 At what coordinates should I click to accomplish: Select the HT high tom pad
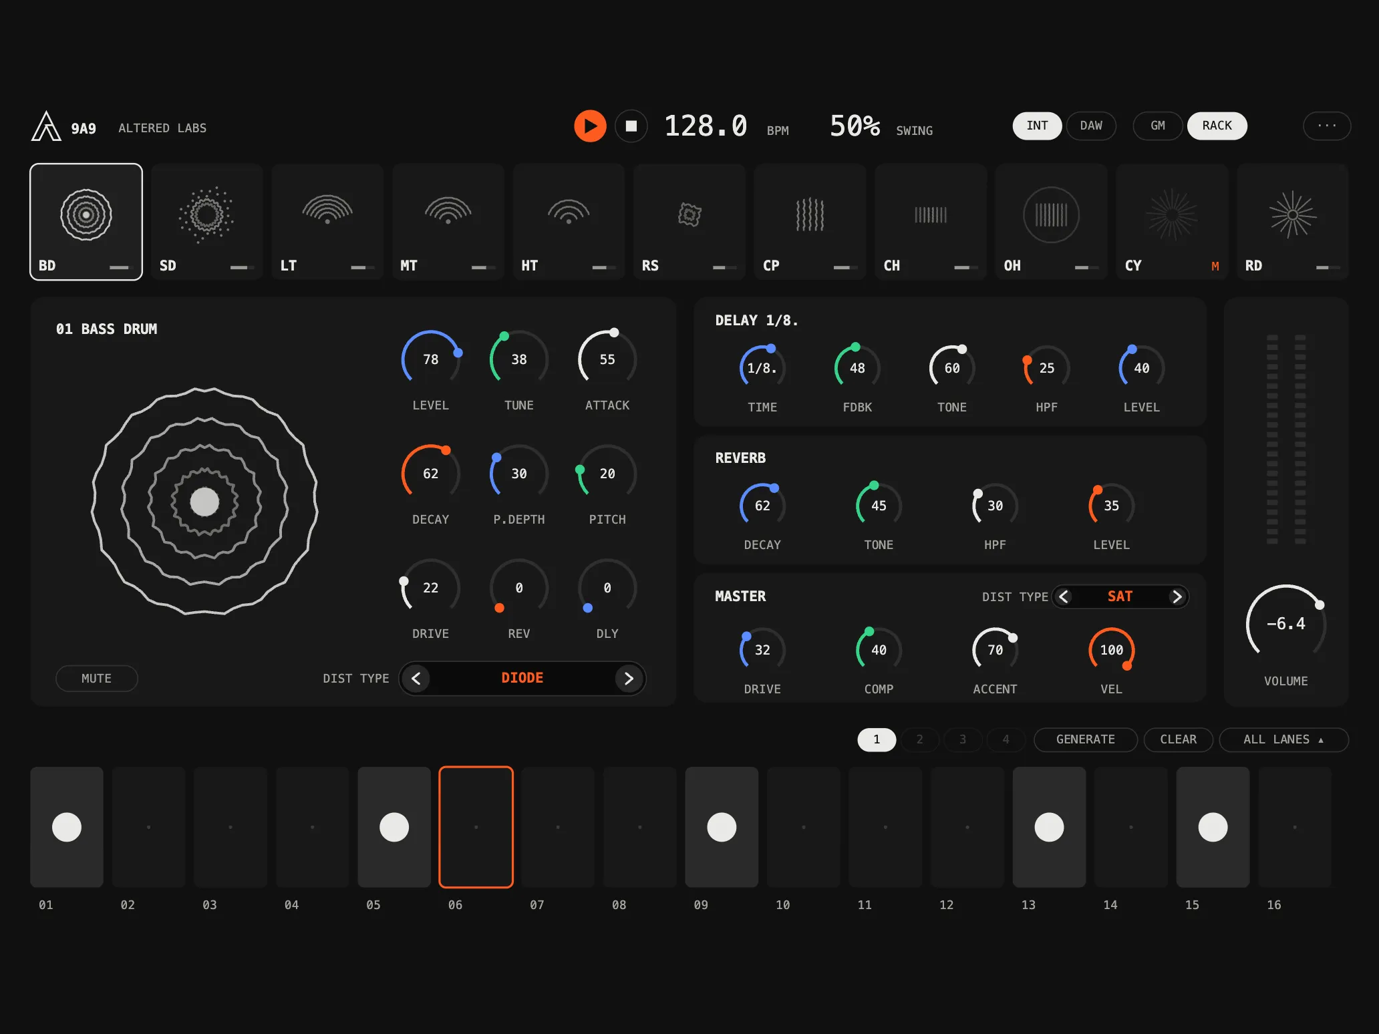569,222
